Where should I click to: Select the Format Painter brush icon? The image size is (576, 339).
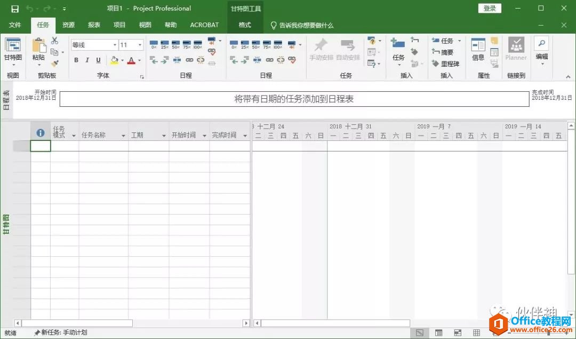(55, 64)
